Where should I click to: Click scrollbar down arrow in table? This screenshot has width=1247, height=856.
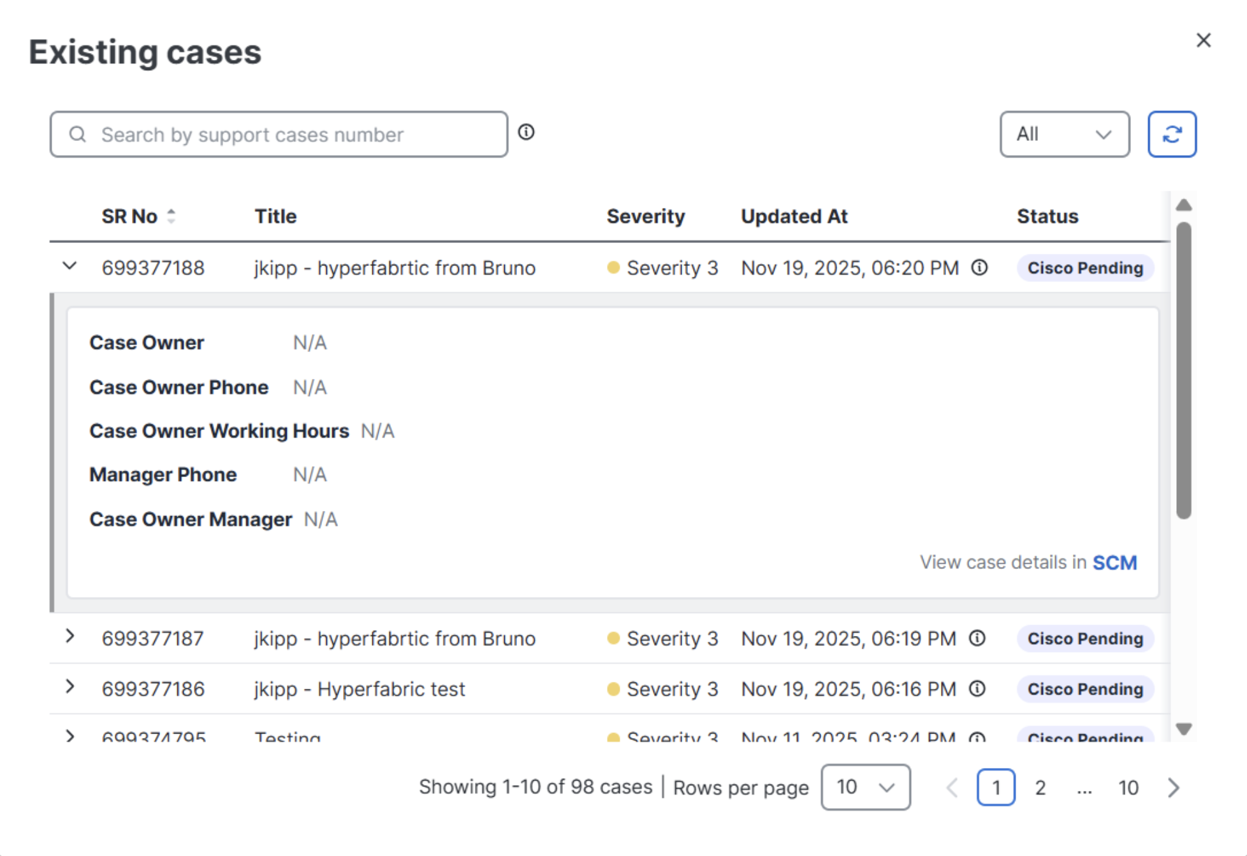point(1184,729)
